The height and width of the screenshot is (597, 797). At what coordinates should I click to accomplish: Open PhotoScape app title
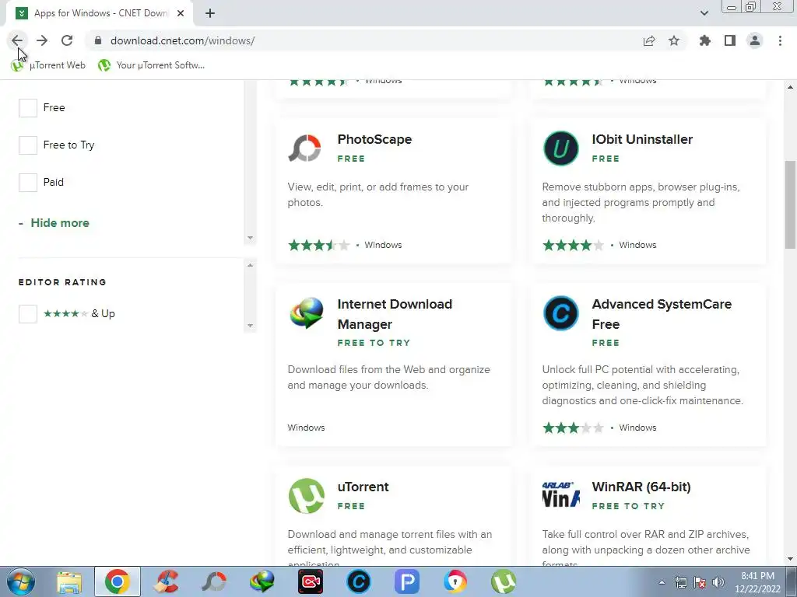click(374, 139)
